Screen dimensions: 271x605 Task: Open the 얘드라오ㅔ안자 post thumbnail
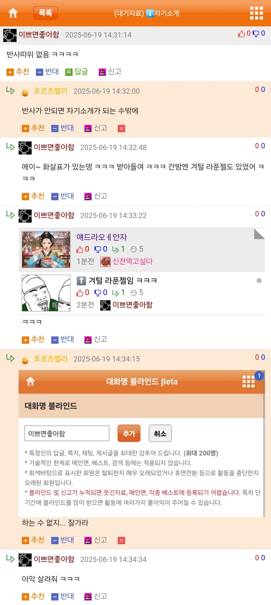coord(46,249)
